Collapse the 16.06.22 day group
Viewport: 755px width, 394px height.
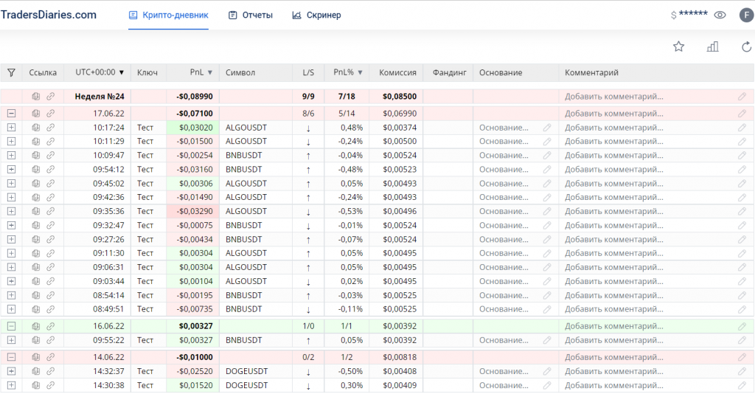tap(11, 326)
